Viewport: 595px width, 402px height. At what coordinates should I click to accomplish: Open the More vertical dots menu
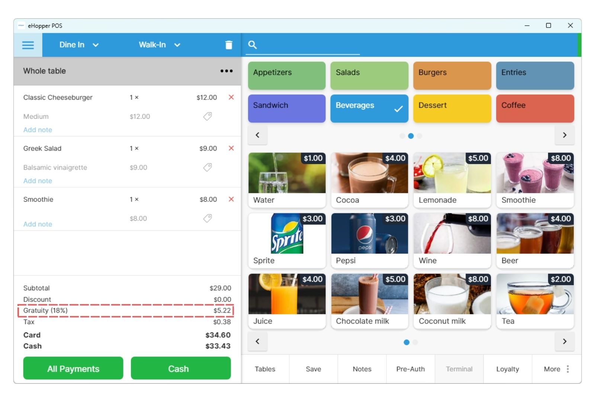click(x=567, y=369)
